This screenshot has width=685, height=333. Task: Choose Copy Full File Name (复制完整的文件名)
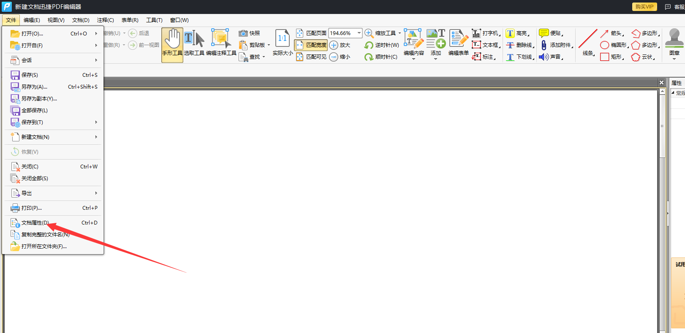[x=53, y=235]
